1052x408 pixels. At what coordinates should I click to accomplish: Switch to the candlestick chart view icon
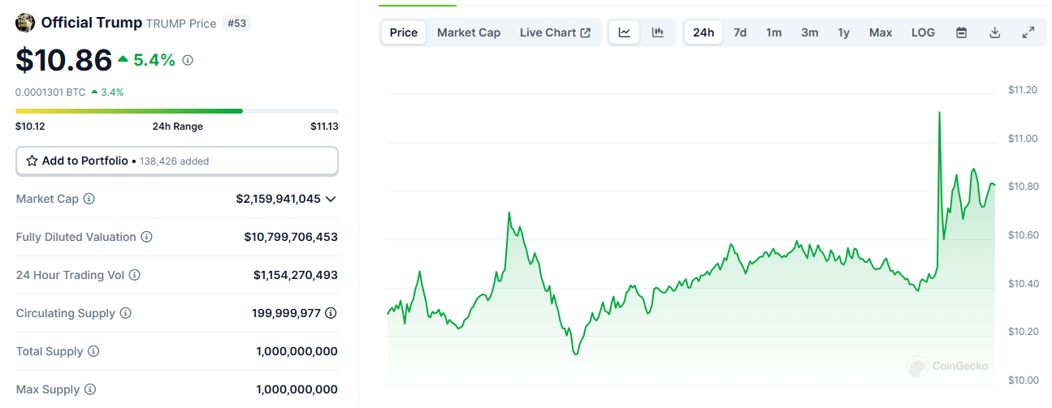coord(658,32)
